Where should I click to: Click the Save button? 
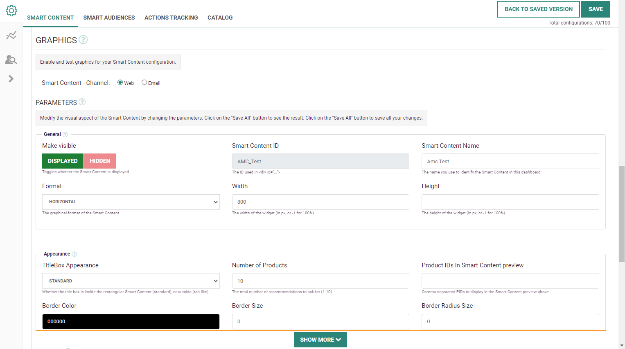click(x=596, y=9)
